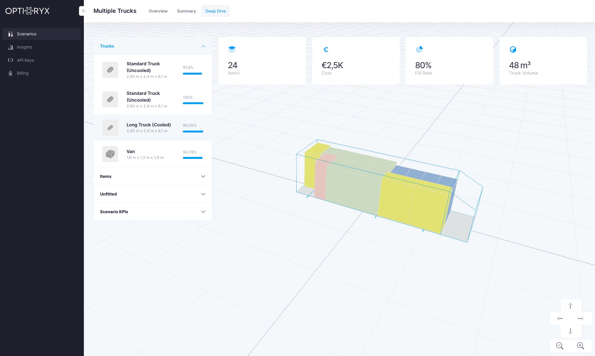Open Scenarios in the sidebar

point(41,34)
